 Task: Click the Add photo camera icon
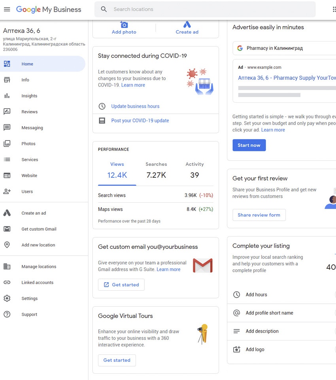click(124, 24)
